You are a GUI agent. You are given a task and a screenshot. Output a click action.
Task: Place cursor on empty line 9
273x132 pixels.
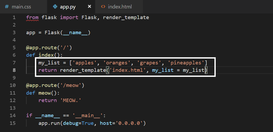coord(82,78)
